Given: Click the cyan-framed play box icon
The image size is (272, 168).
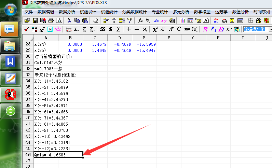Looking at the screenshot, I should (50, 29).
